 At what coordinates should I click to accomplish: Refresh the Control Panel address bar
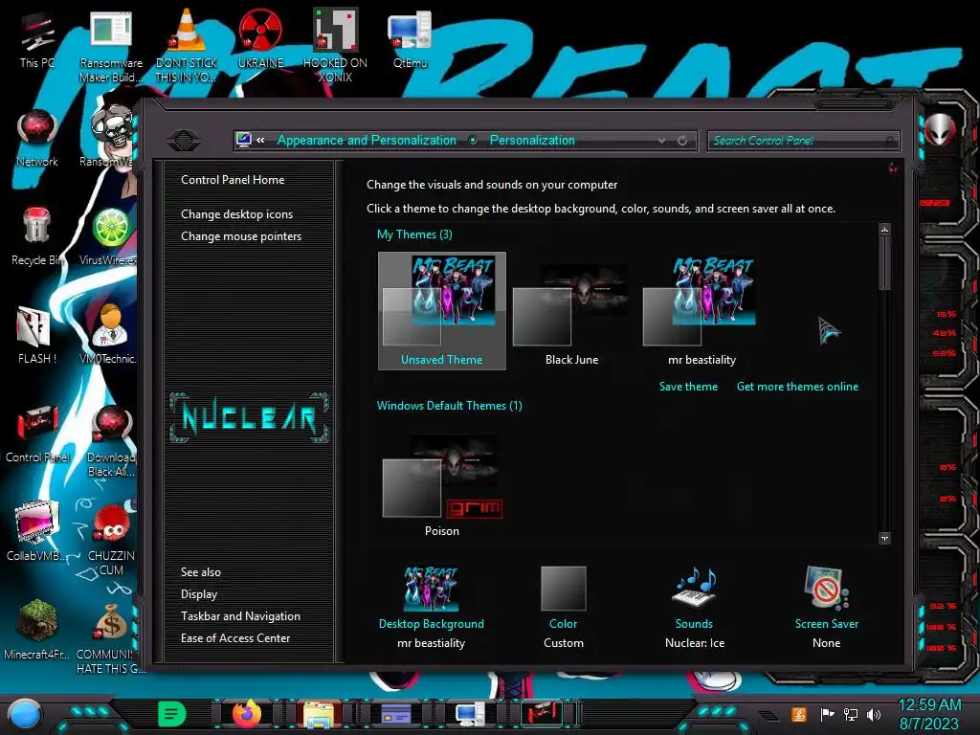pyautogui.click(x=682, y=140)
